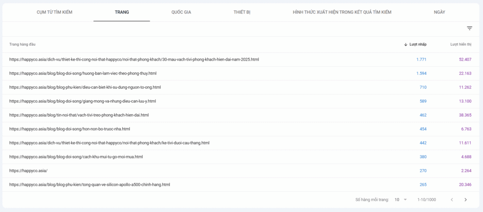Open the 30-mau-vach-tivi page row
The height and width of the screenshot is (212, 483).
pyautogui.click(x=134, y=60)
